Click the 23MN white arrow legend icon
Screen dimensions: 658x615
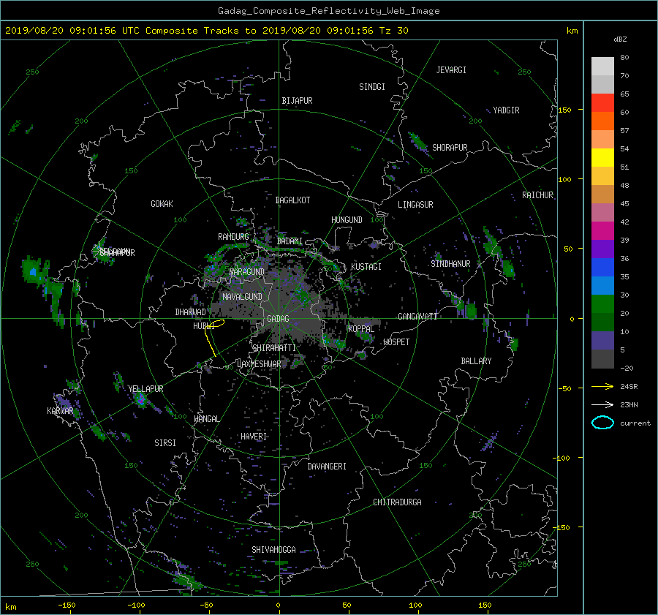pos(602,404)
